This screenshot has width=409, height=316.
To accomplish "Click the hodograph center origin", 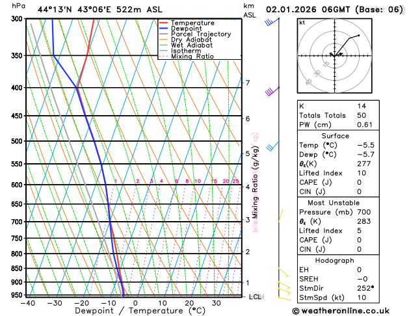I will click(x=334, y=55).
